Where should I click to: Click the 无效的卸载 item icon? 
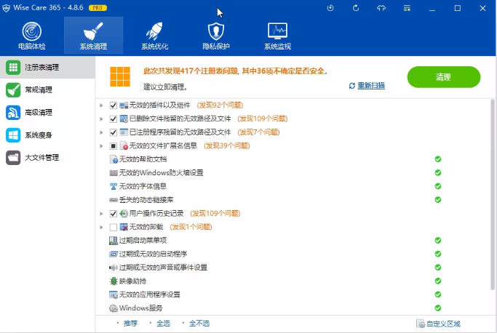click(x=124, y=227)
